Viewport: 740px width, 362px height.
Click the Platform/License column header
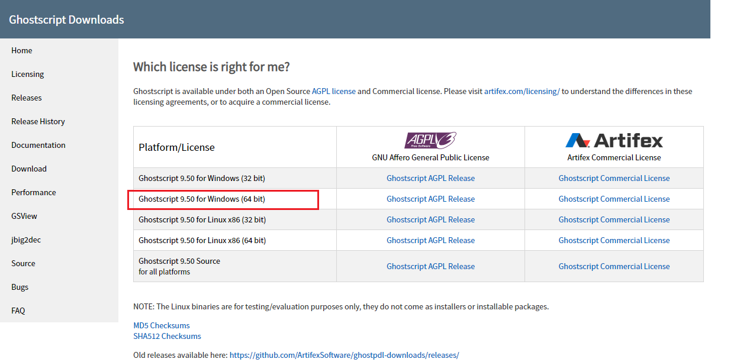click(x=176, y=147)
